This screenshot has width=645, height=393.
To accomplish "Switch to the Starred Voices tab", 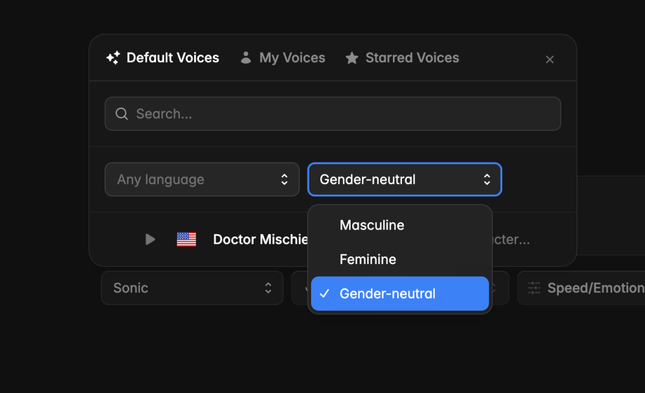I will click(412, 58).
